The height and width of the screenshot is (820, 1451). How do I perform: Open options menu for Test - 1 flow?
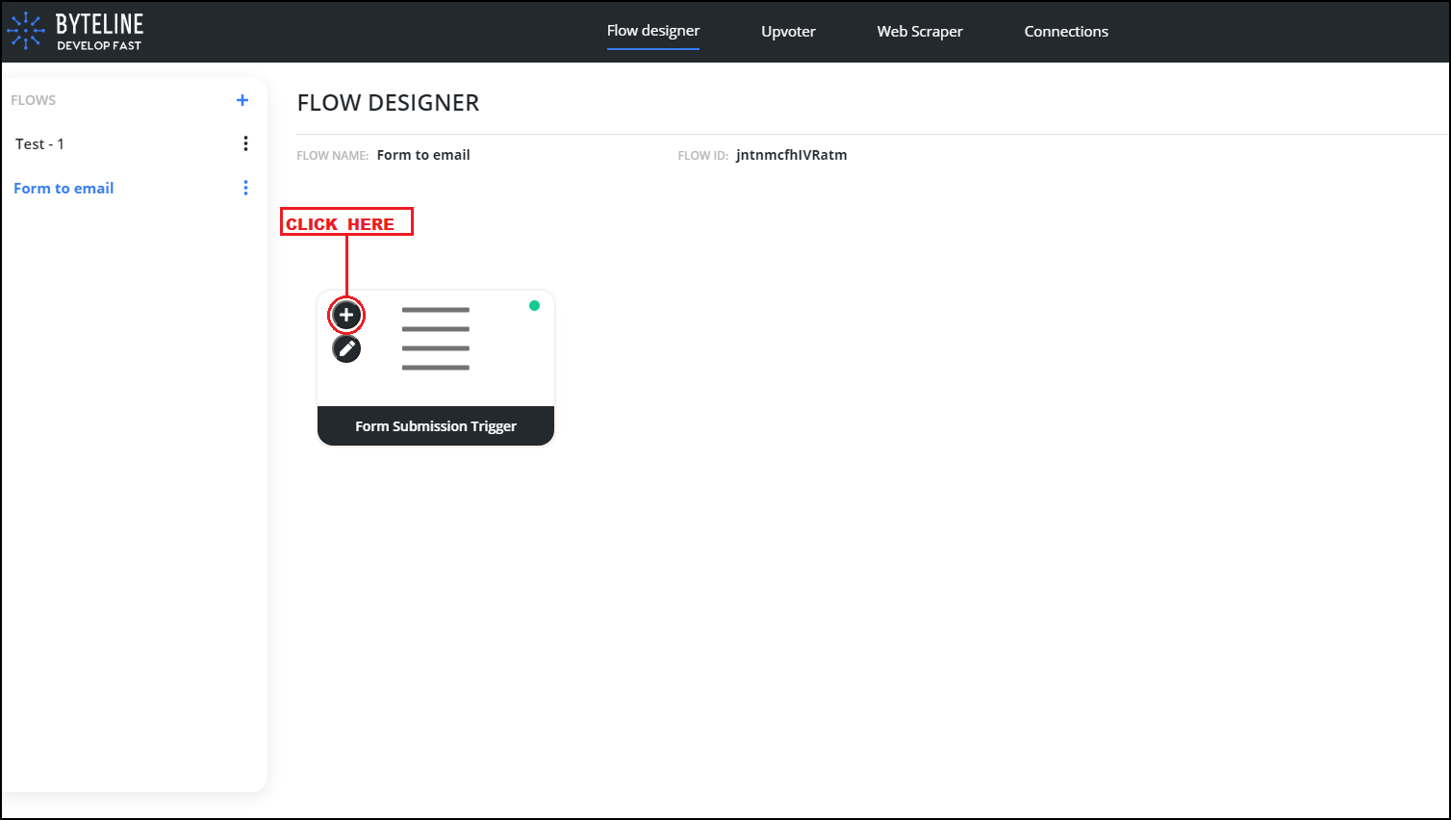245,143
